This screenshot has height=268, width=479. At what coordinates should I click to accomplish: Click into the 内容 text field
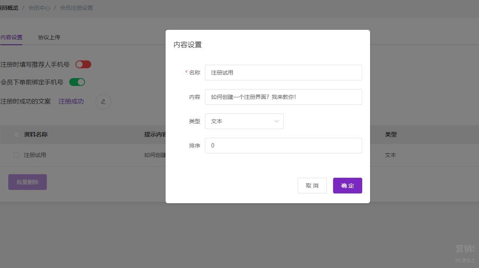point(283,97)
